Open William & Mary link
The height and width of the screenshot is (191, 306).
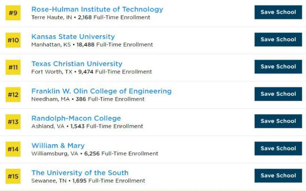coord(58,146)
